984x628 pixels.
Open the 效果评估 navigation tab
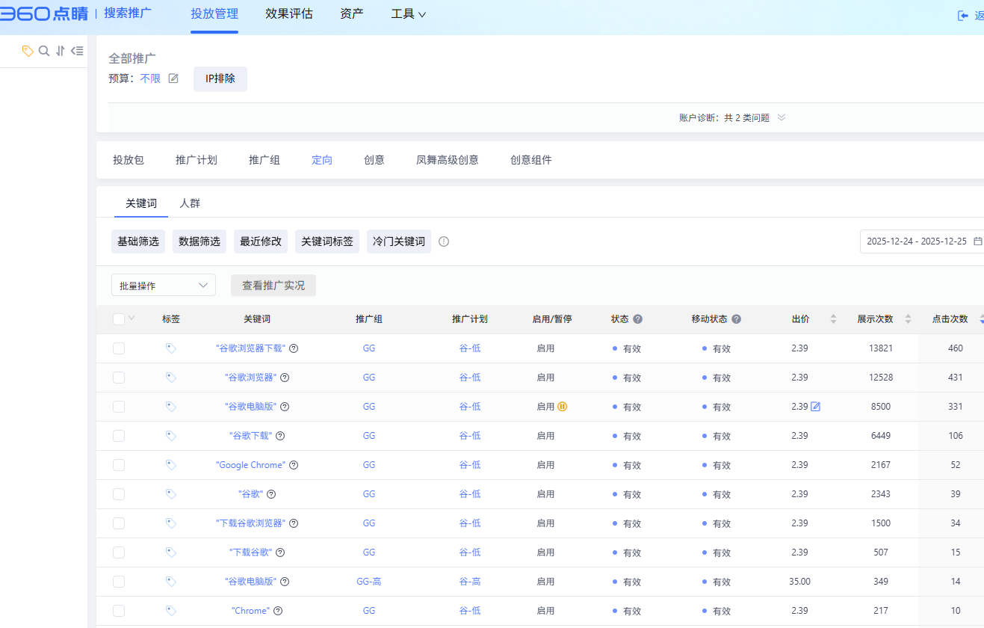[x=288, y=13]
